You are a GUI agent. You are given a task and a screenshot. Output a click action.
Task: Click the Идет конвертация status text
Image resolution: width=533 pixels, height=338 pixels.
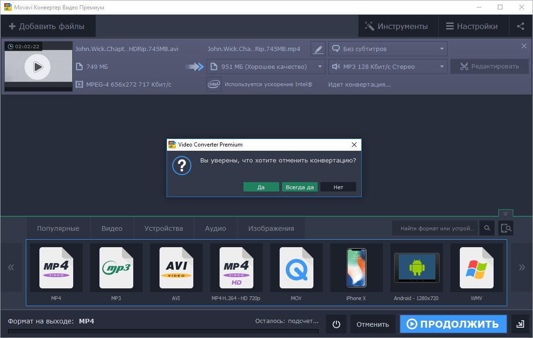359,85
